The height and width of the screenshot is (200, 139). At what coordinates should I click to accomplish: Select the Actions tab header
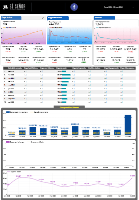[x=104, y=18]
